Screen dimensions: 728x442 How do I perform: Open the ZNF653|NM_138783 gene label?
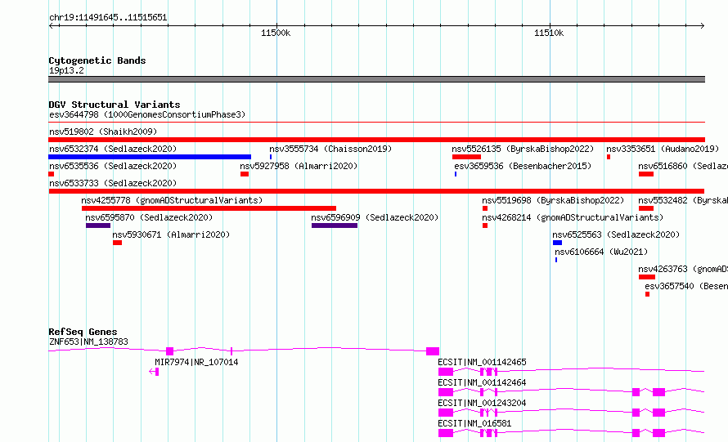point(88,342)
